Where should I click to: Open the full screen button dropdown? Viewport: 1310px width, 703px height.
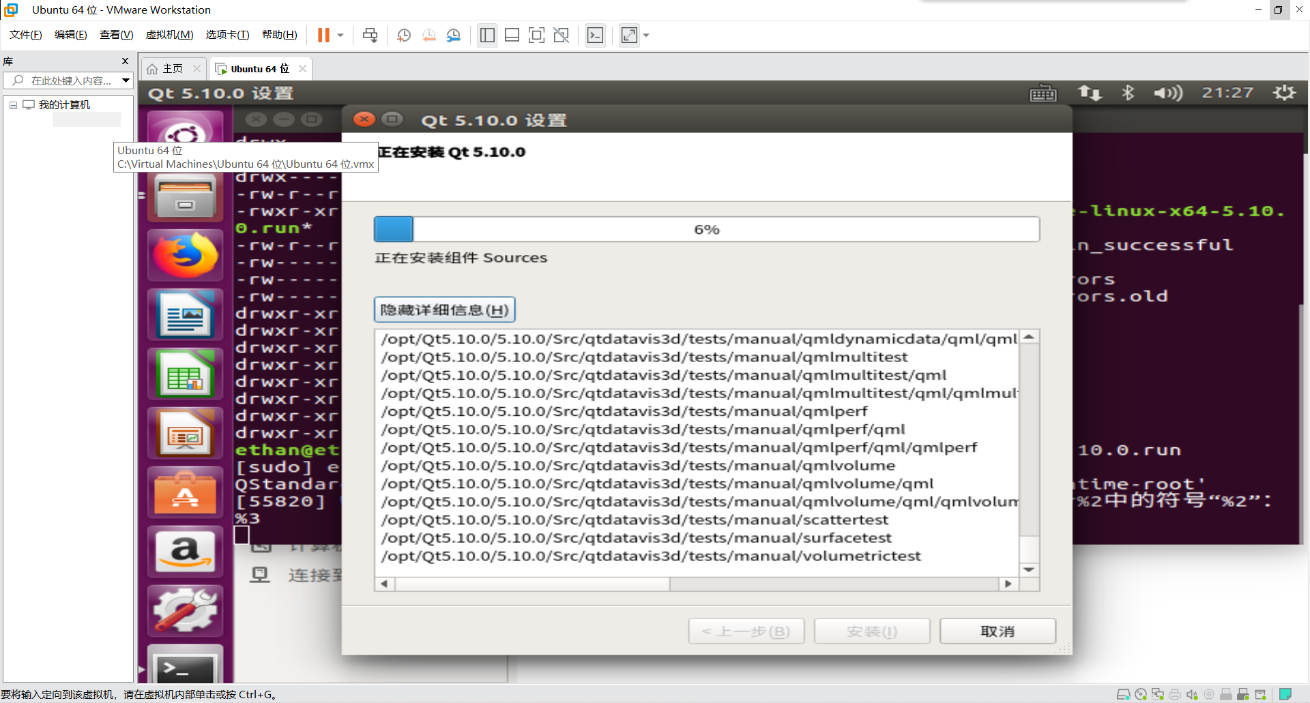pos(645,35)
